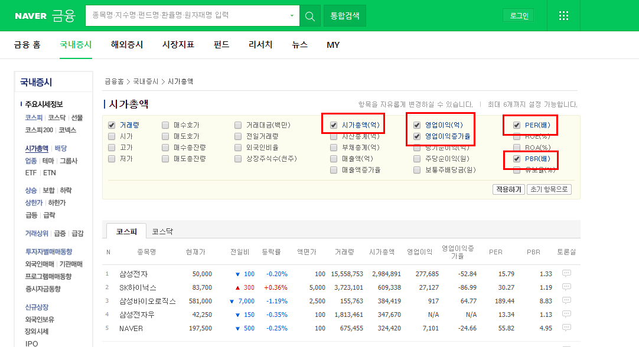Open the 해외증시 menu
The image size is (639, 347).
pyautogui.click(x=127, y=45)
